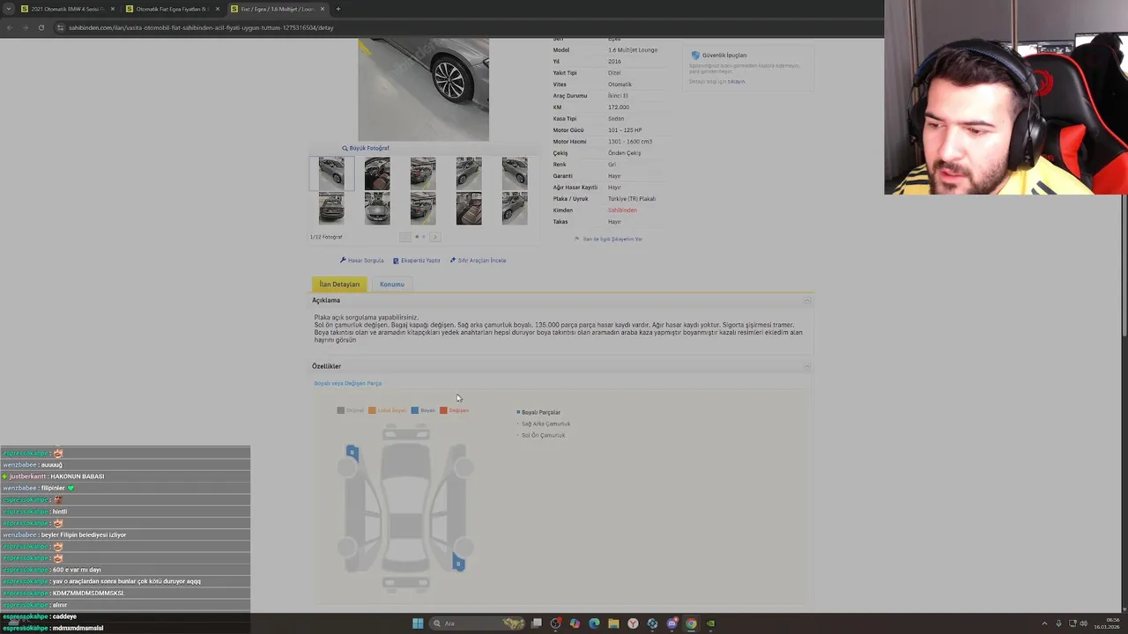1128x634 pixels.
Task: Select fifth thumbnail in gallery top row
Action: pyautogui.click(x=515, y=173)
